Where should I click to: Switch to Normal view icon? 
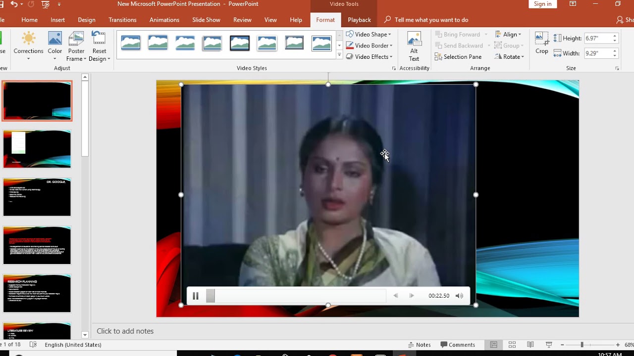[x=493, y=345]
